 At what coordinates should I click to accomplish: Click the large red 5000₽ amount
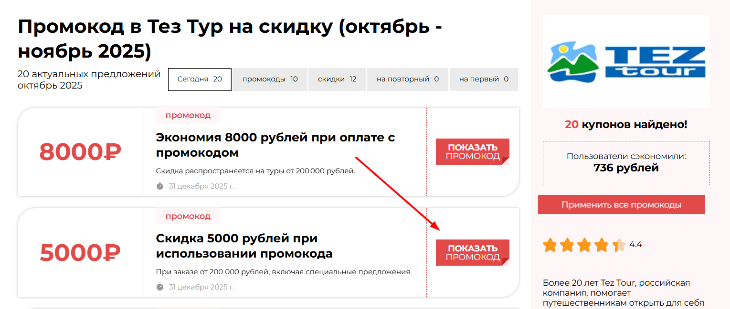pyautogui.click(x=80, y=253)
